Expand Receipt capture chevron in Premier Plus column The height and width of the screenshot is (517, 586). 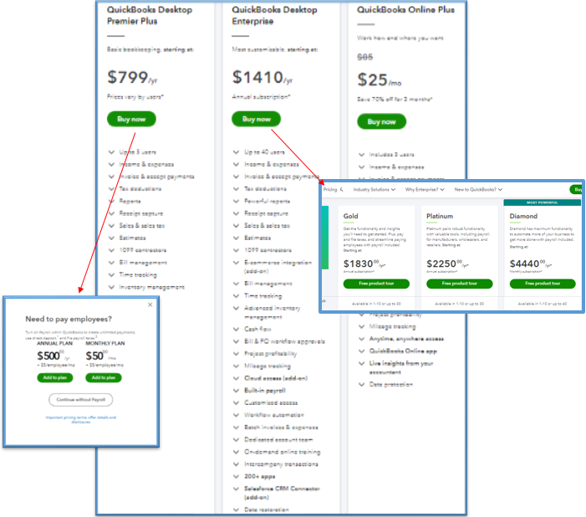tap(111, 213)
